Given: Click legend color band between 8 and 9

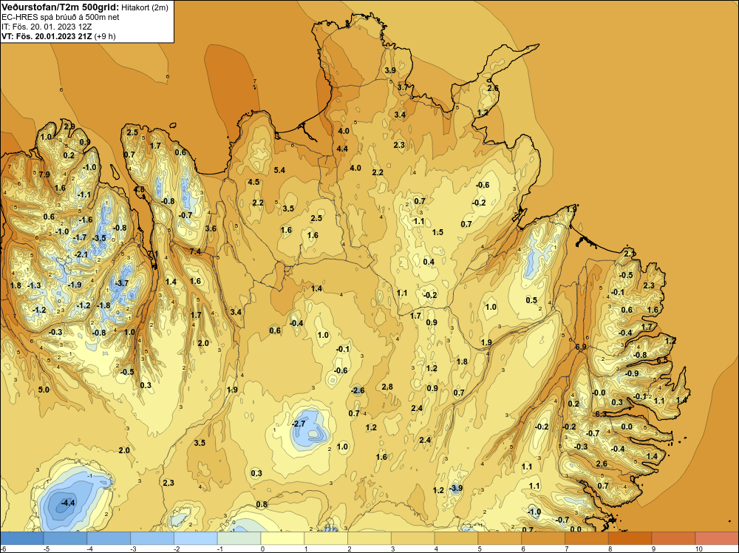Looking at the screenshot, I should coord(630,538).
